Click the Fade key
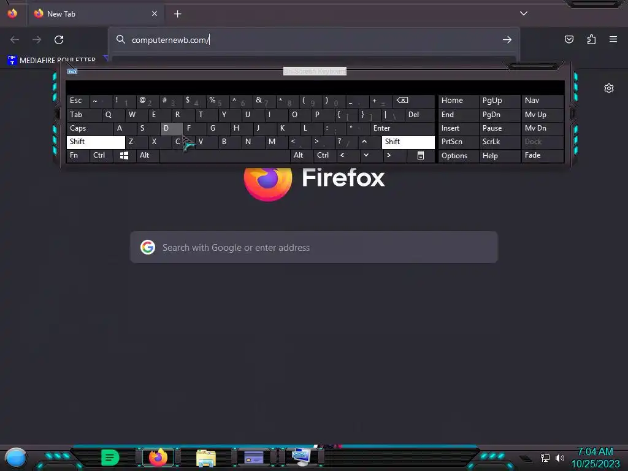The height and width of the screenshot is (471, 628). 542,155
